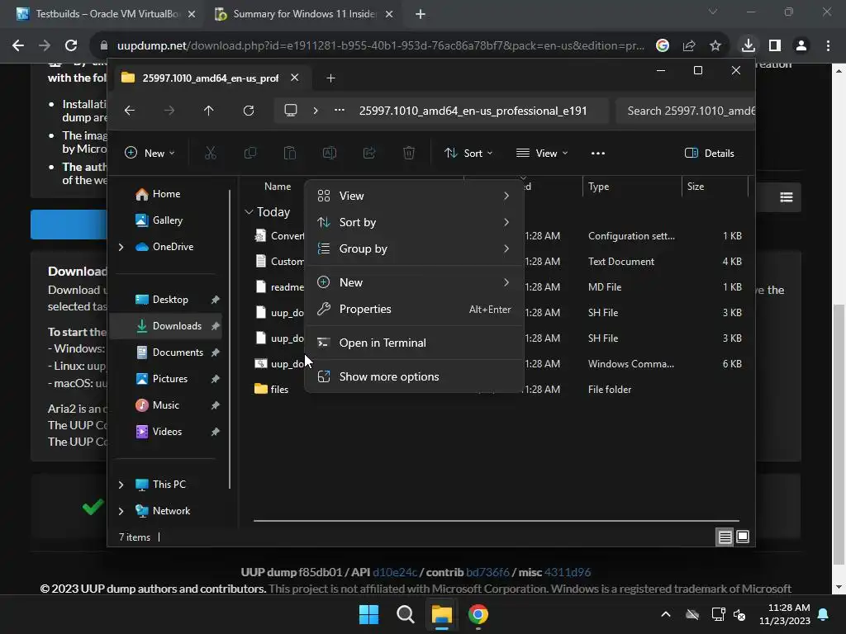Viewport: 846px width, 634px height.
Task: Click Chrome icon in taskbar
Action: tap(478, 614)
